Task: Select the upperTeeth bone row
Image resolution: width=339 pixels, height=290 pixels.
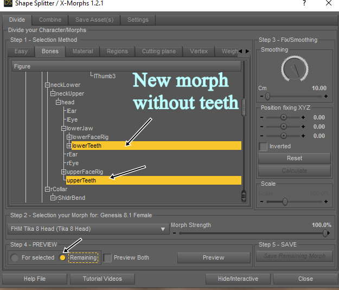Action: [153, 180]
